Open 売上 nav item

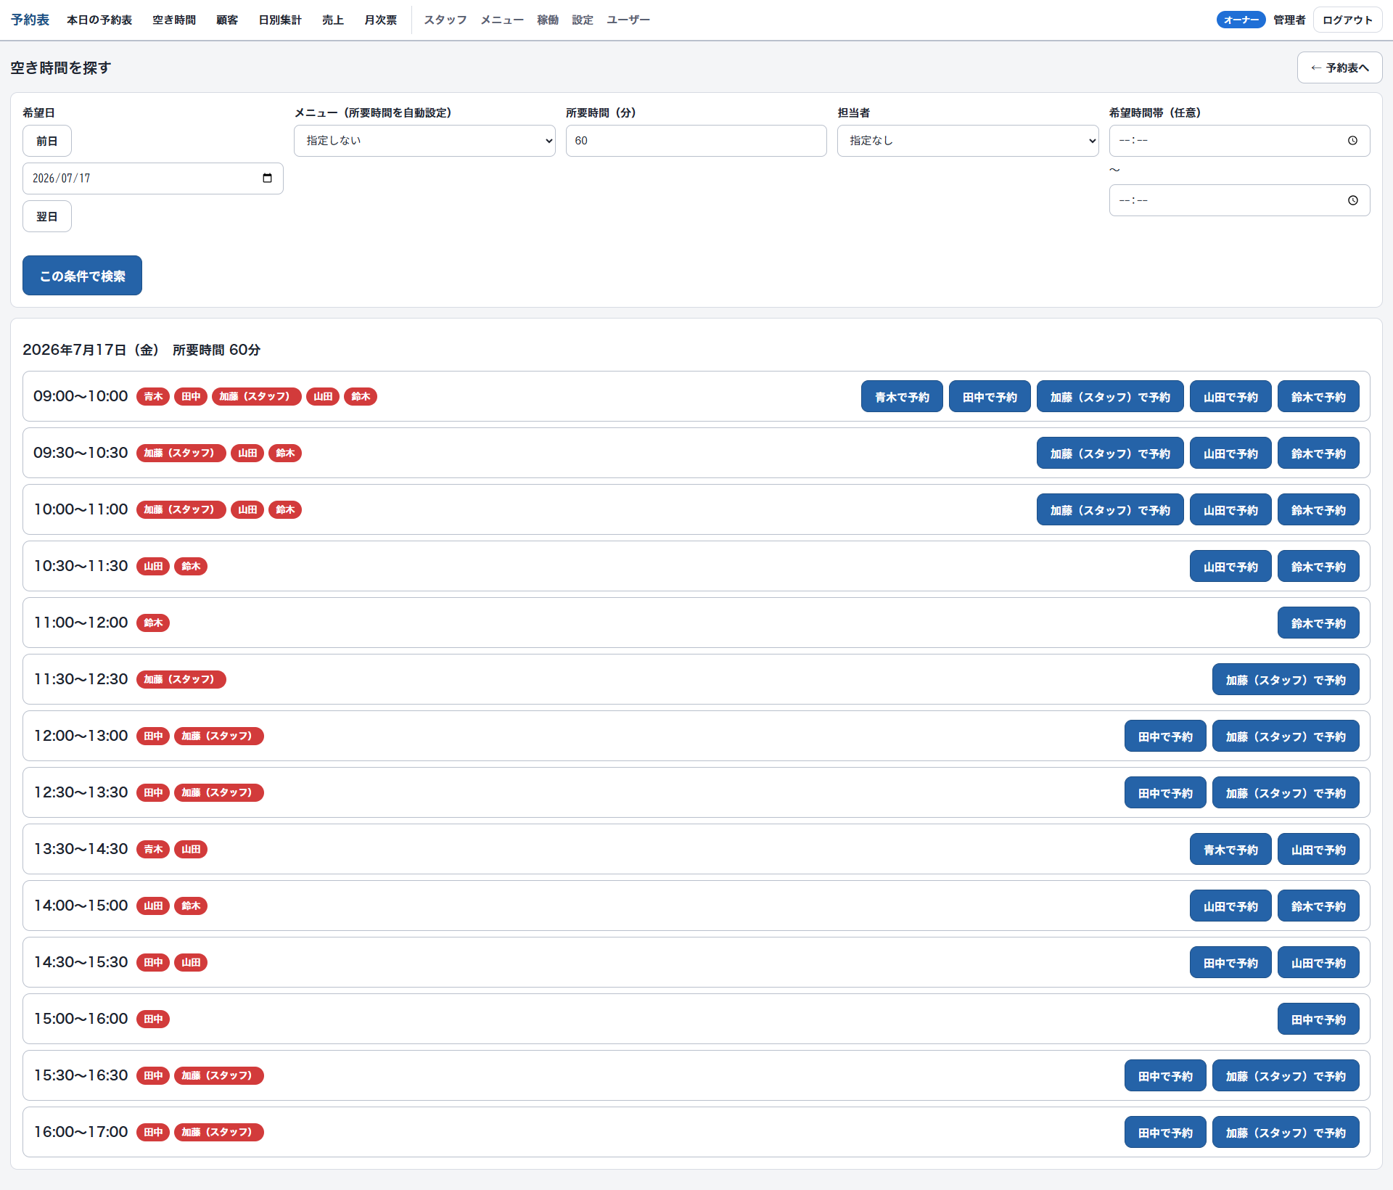click(333, 20)
